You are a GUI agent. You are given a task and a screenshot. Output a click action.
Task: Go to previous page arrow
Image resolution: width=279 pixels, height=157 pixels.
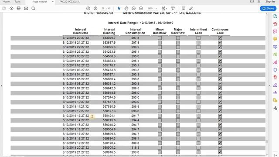(88, 8)
